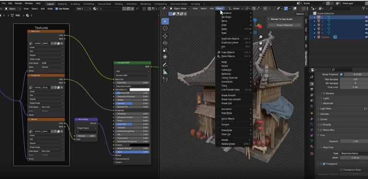Screen dimensions: 368x179
Task: Open the BlenderToDaz sidebar tab
Action: coord(306,58)
